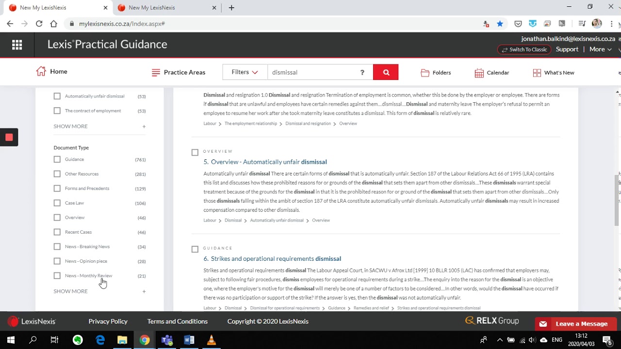The height and width of the screenshot is (349, 621).
Task: Open Microsoft Teams from taskbar
Action: pos(167,340)
